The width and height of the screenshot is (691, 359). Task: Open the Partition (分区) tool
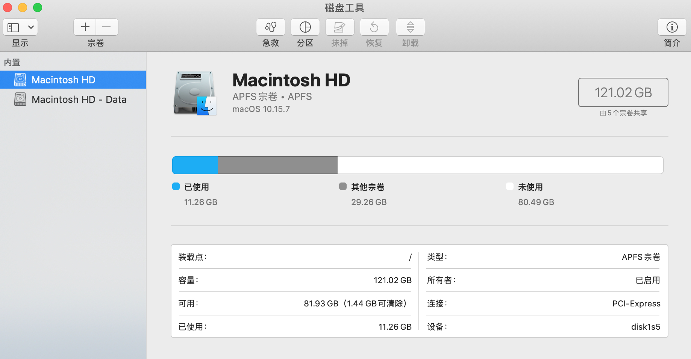[305, 27]
